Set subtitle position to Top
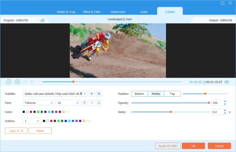This screenshot has width=236, height=152. point(172,94)
